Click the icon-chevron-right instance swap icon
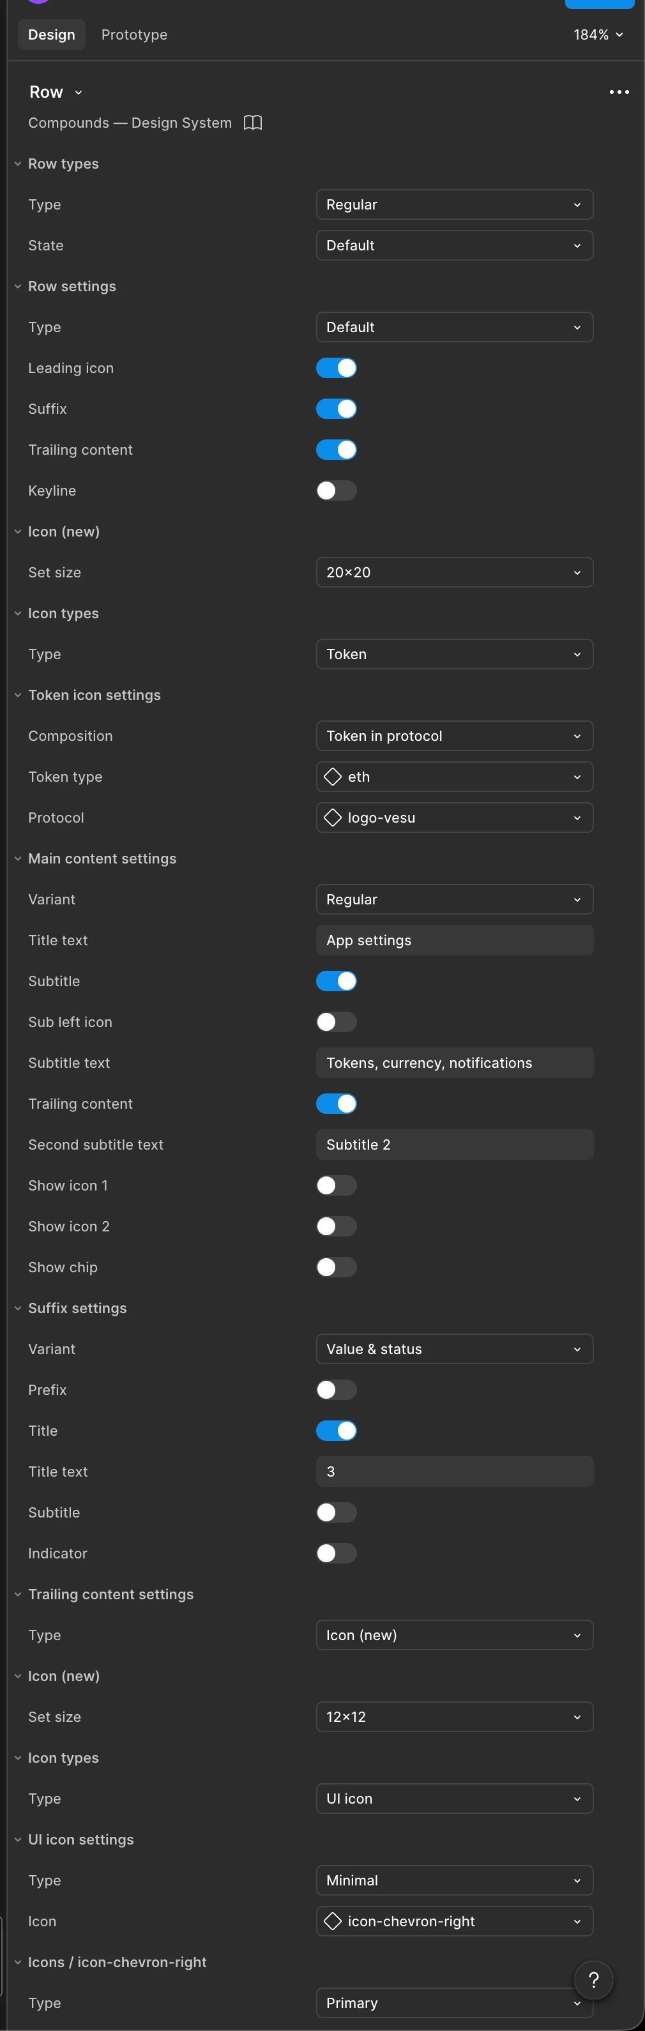The width and height of the screenshot is (645, 2031). click(x=333, y=1921)
